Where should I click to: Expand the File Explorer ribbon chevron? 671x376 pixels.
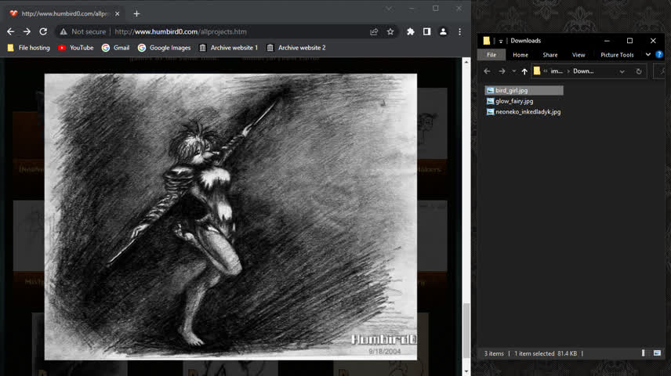(x=648, y=55)
